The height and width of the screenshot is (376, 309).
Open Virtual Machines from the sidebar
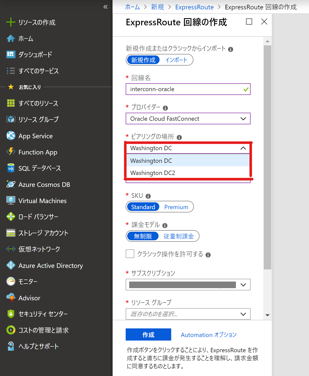point(42,201)
